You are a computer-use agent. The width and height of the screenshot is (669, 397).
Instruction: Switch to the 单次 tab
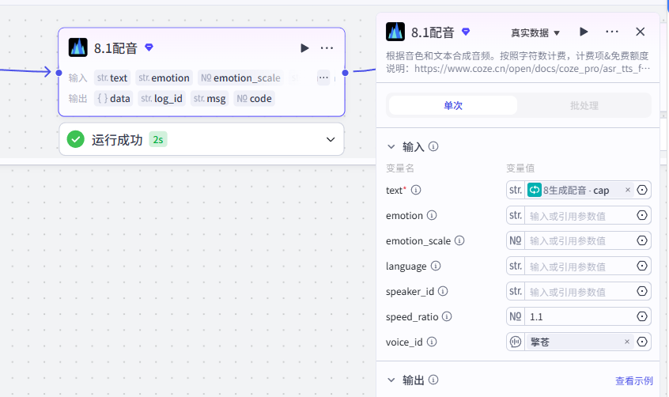(x=453, y=105)
